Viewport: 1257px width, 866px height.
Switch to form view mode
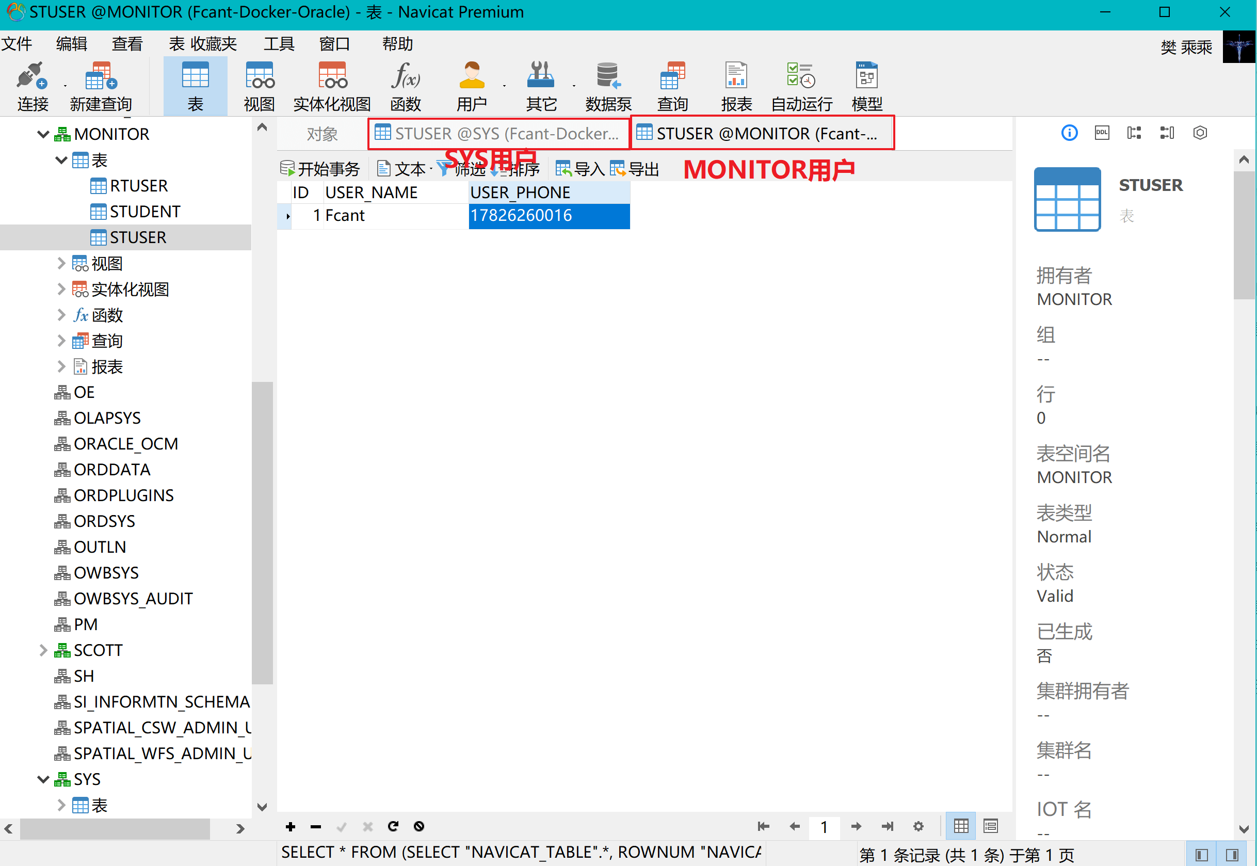(990, 826)
